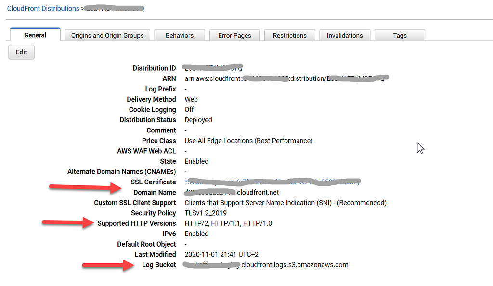493x286 pixels.
Task: Click the Price Class label
Action: [x=159, y=141]
